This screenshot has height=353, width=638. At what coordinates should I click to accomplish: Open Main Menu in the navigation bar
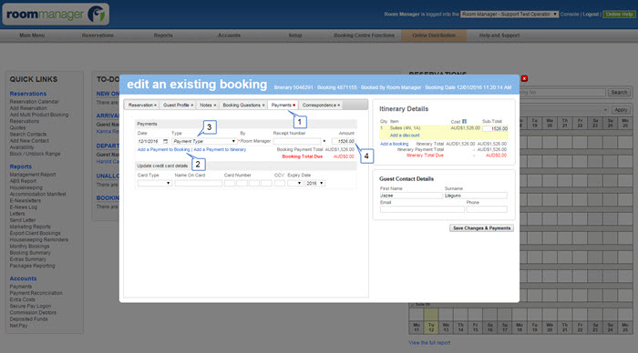coord(32,35)
